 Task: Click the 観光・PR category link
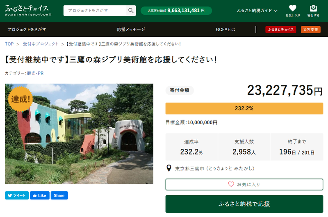pyautogui.click(x=35, y=73)
